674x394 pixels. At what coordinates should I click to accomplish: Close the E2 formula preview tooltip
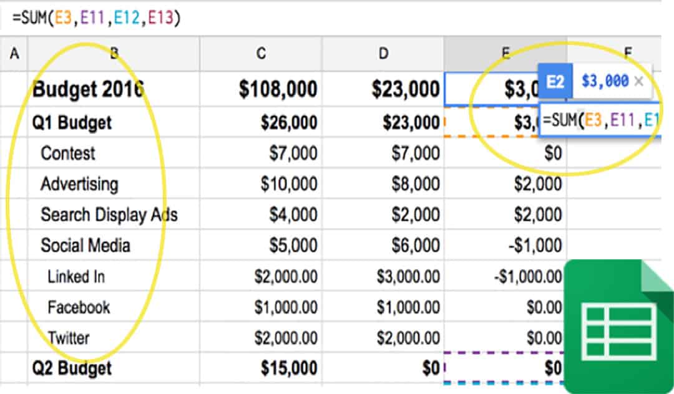coord(638,81)
